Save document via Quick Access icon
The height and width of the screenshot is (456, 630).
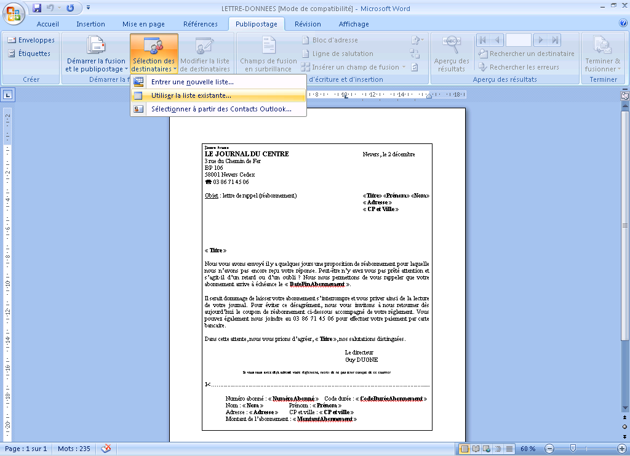tap(37, 8)
